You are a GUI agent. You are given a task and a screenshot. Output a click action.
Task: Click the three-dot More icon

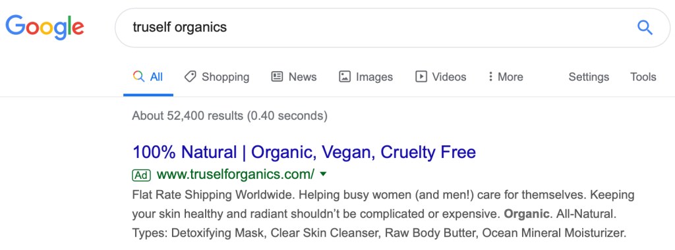[x=490, y=77]
